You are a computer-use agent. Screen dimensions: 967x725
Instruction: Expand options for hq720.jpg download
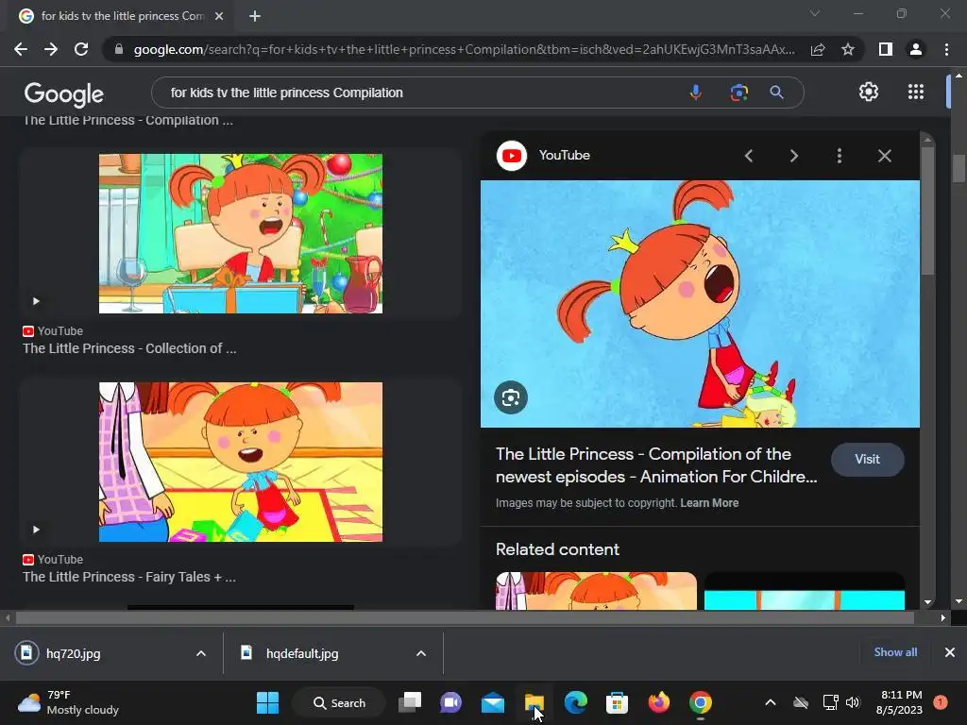pyautogui.click(x=201, y=653)
